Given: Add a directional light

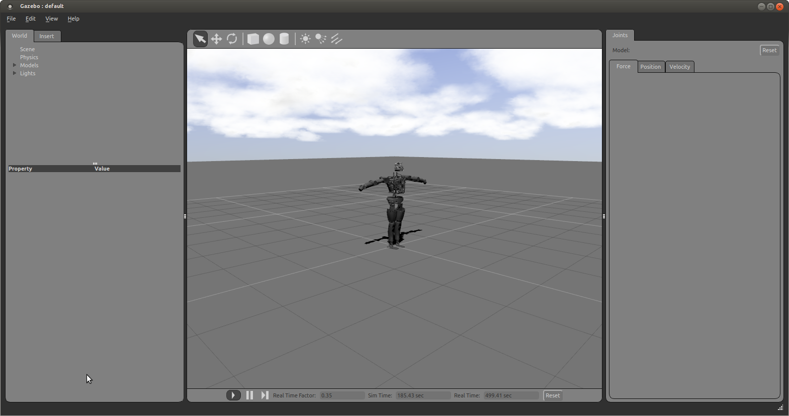Looking at the screenshot, I should pos(336,39).
